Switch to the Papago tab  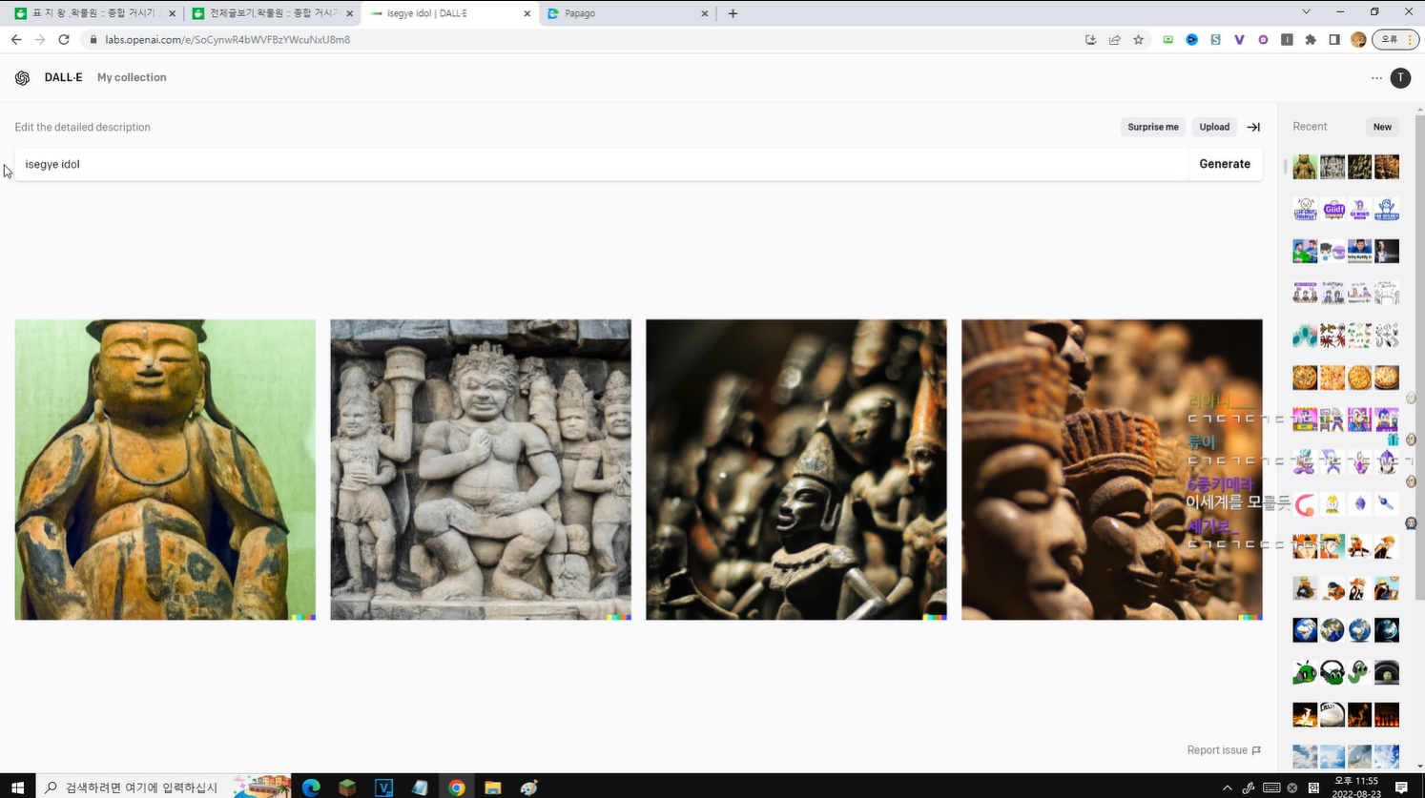(625, 13)
